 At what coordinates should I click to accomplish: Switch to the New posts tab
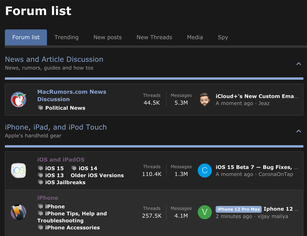(108, 37)
